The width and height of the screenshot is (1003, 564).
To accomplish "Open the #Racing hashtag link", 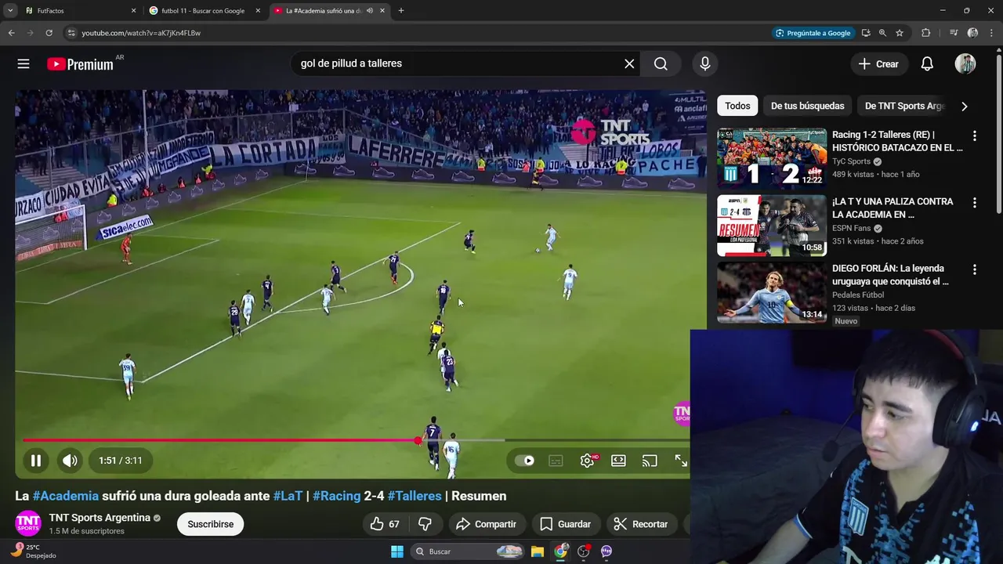I will pyautogui.click(x=336, y=496).
